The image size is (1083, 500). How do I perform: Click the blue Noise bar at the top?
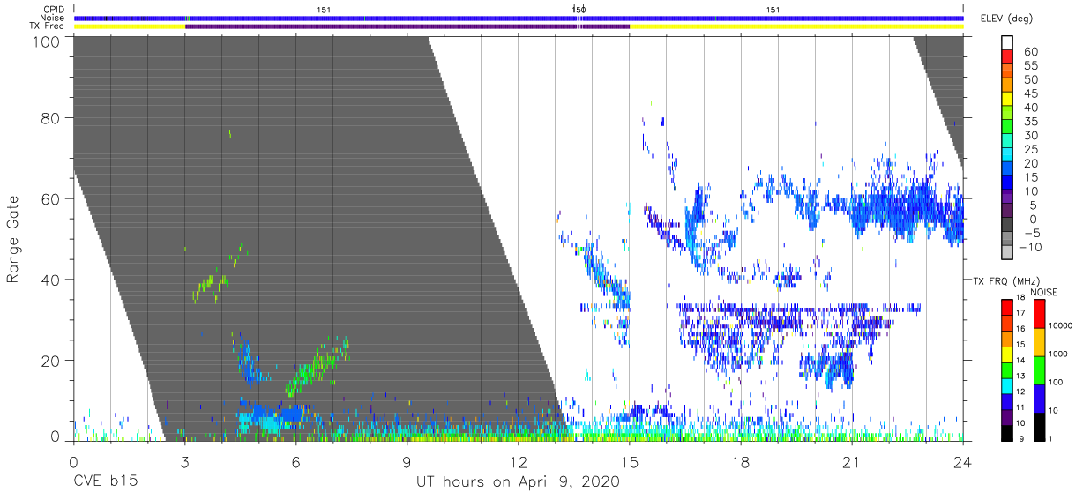(519, 18)
